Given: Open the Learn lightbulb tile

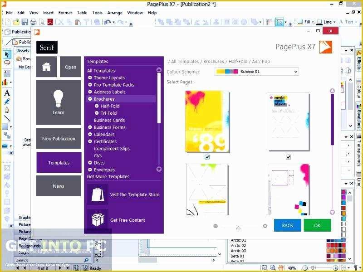Looking at the screenshot, I should [59, 102].
